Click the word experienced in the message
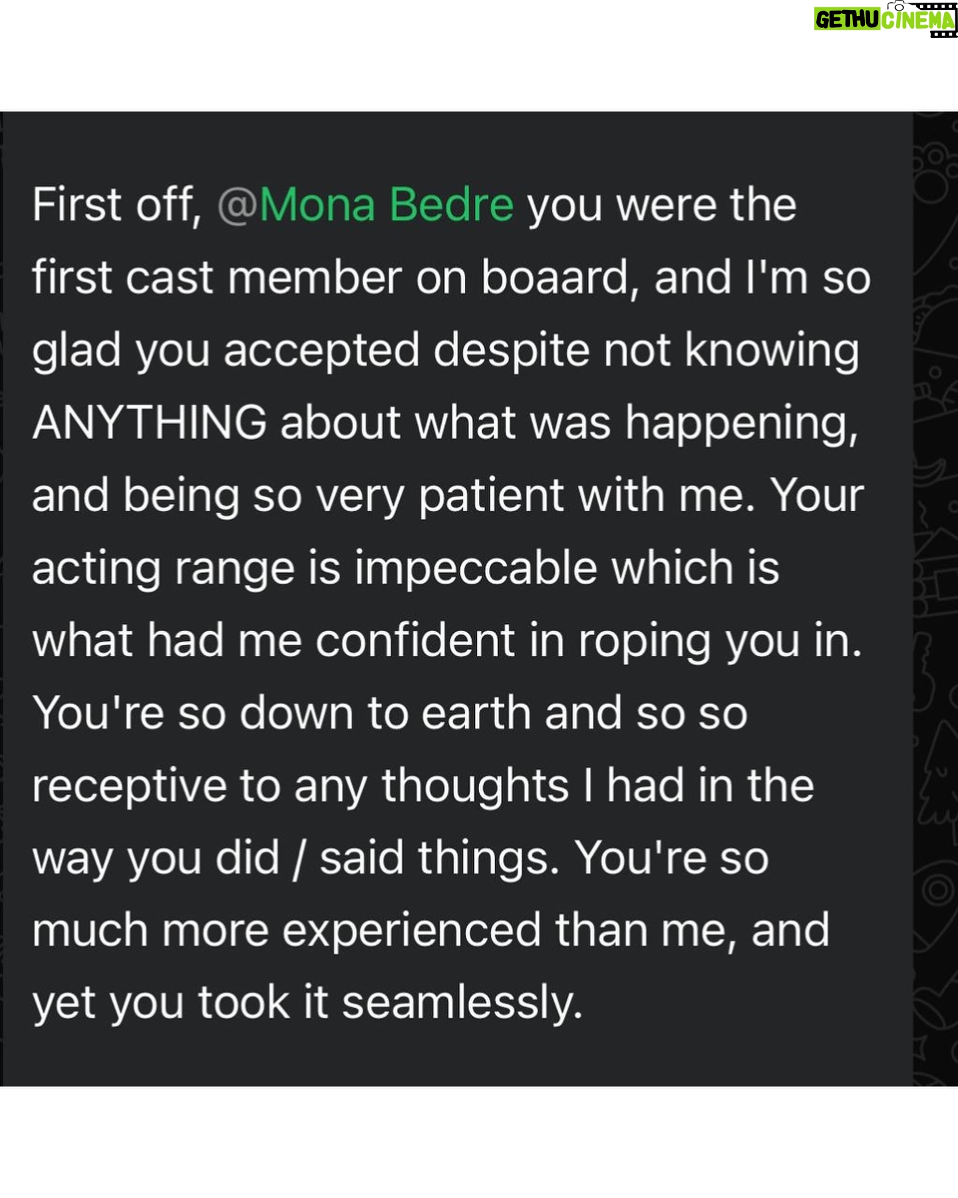This screenshot has width=958, height=1198. pos(411,931)
